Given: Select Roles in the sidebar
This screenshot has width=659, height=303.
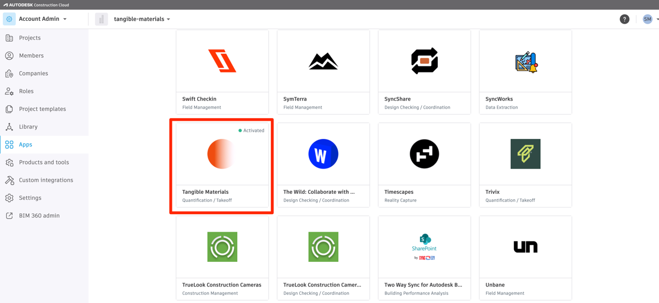Looking at the screenshot, I should coord(26,91).
